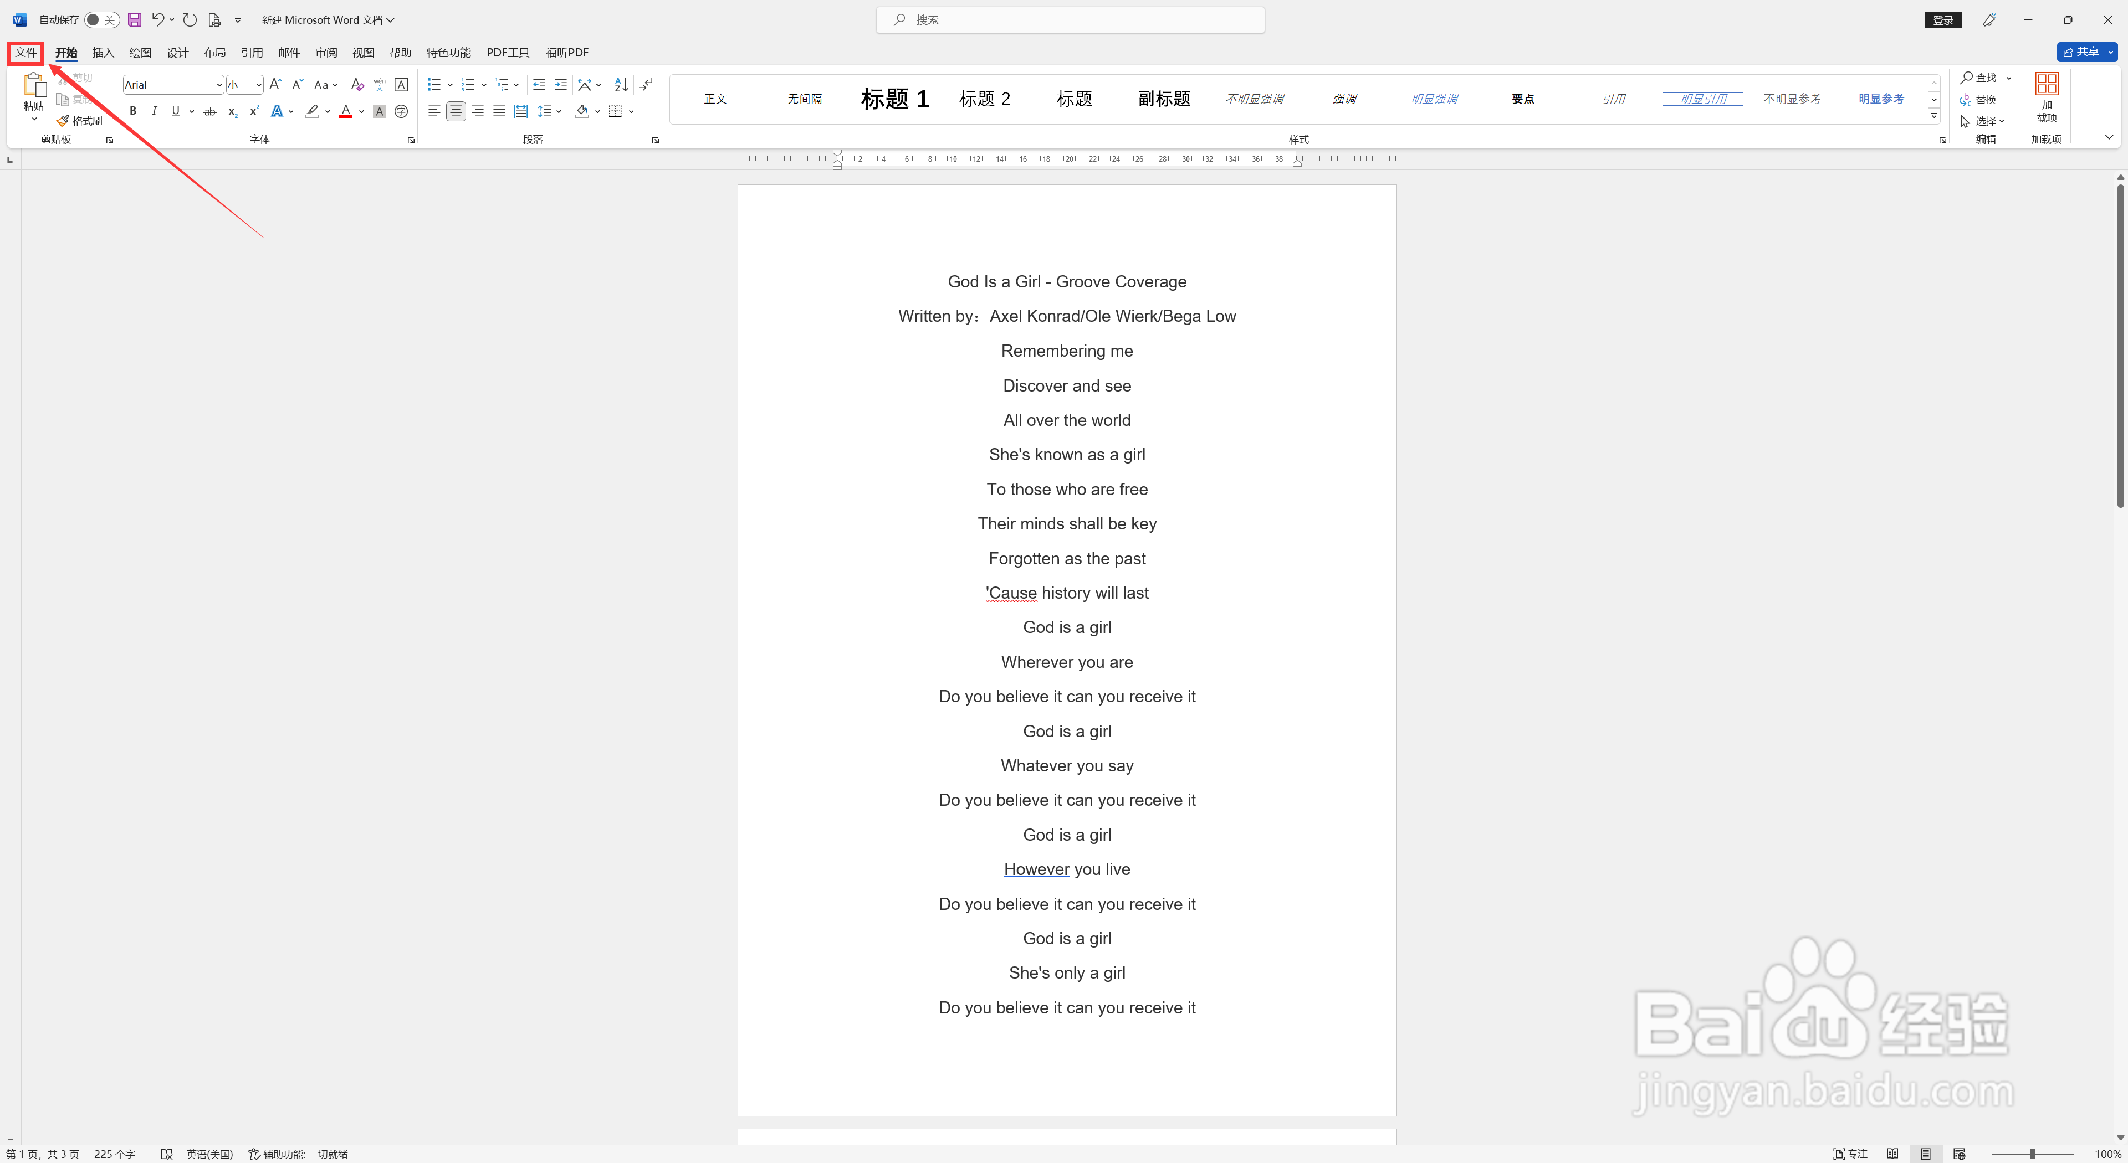
Task: Toggle the AutoSave switch
Action: [101, 20]
